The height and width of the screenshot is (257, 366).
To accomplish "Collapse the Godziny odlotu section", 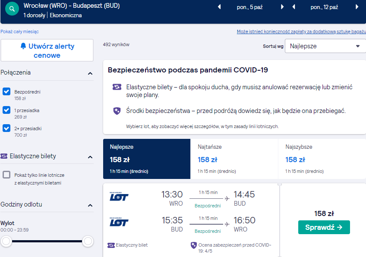I will click(90, 205).
